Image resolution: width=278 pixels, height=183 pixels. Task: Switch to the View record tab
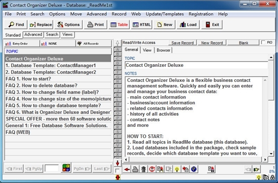coord(147,50)
